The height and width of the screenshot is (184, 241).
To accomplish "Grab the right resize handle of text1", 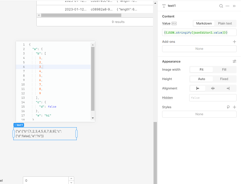I will (x=77, y=134).
